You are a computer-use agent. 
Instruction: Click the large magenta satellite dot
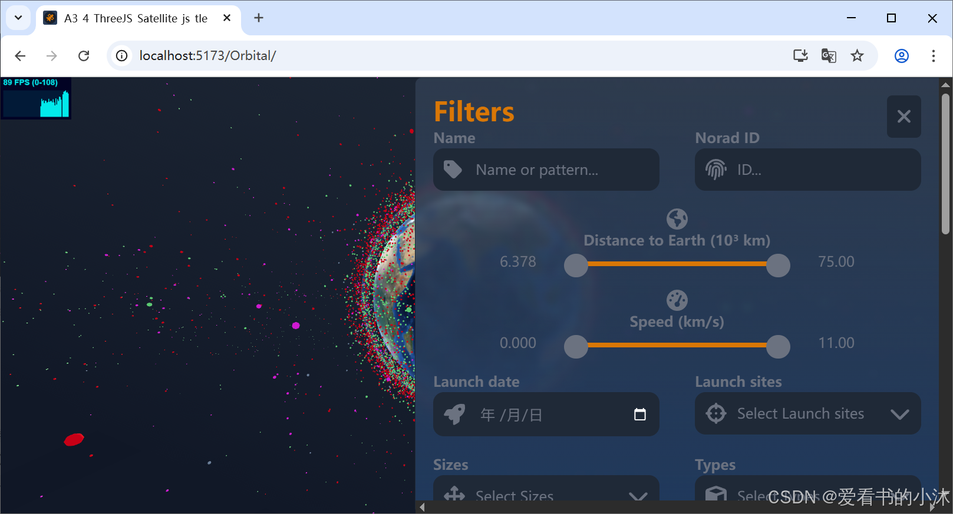pos(296,326)
